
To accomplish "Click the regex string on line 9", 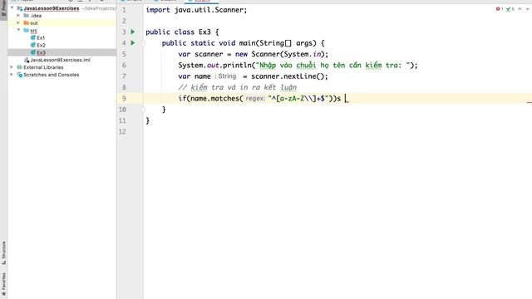I will [298, 98].
